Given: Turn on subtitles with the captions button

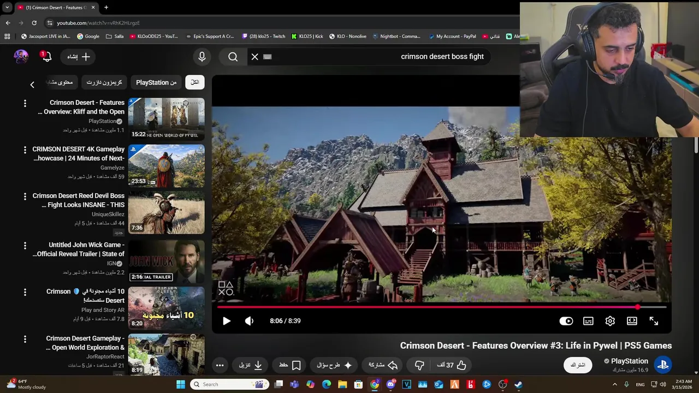Looking at the screenshot, I should click(588, 321).
